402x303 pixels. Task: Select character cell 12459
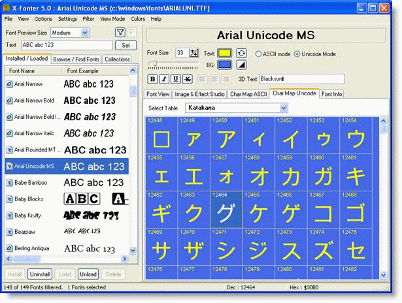click(x=291, y=172)
